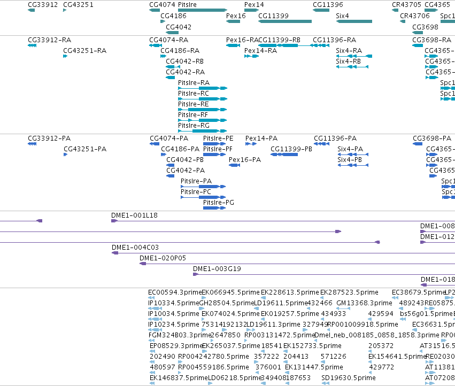Viewport: 455px width, 386px height.
Task: Click the CG4186 gene label
Action: (x=173, y=16)
